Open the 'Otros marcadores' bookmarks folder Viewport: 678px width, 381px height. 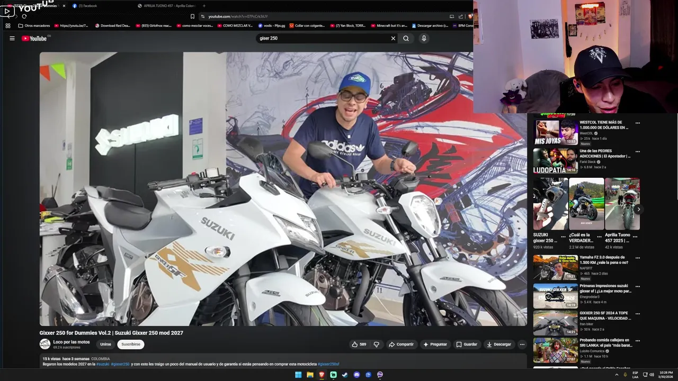(x=34, y=25)
